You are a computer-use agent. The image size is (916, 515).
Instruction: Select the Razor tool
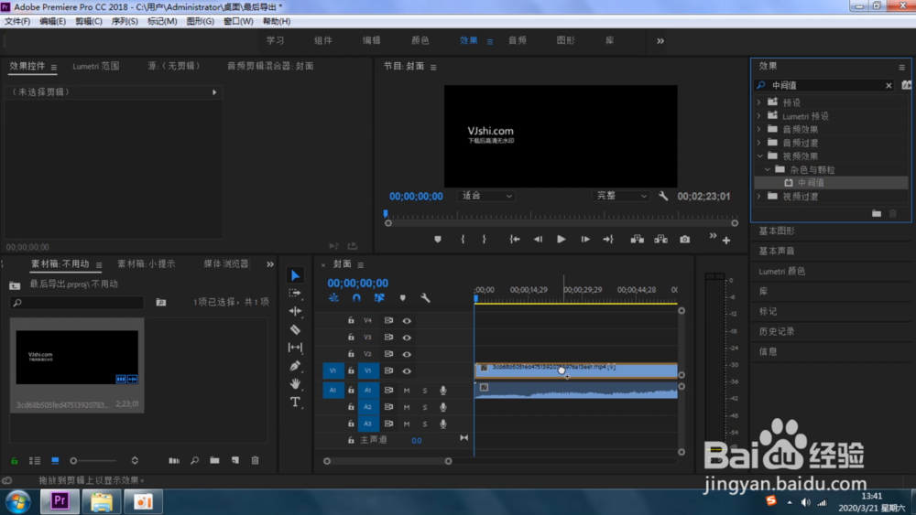pos(295,329)
